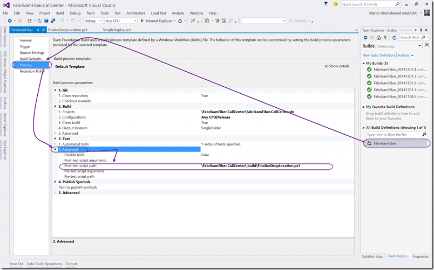Screen dimensions: 434x270
Task: Select the Build Defaults page
Action: point(30,59)
